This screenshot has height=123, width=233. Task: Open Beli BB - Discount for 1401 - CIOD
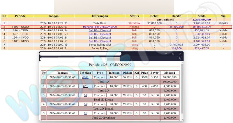click(100, 34)
